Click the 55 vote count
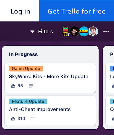The width and height of the screenshot is (114, 135). 20,86
